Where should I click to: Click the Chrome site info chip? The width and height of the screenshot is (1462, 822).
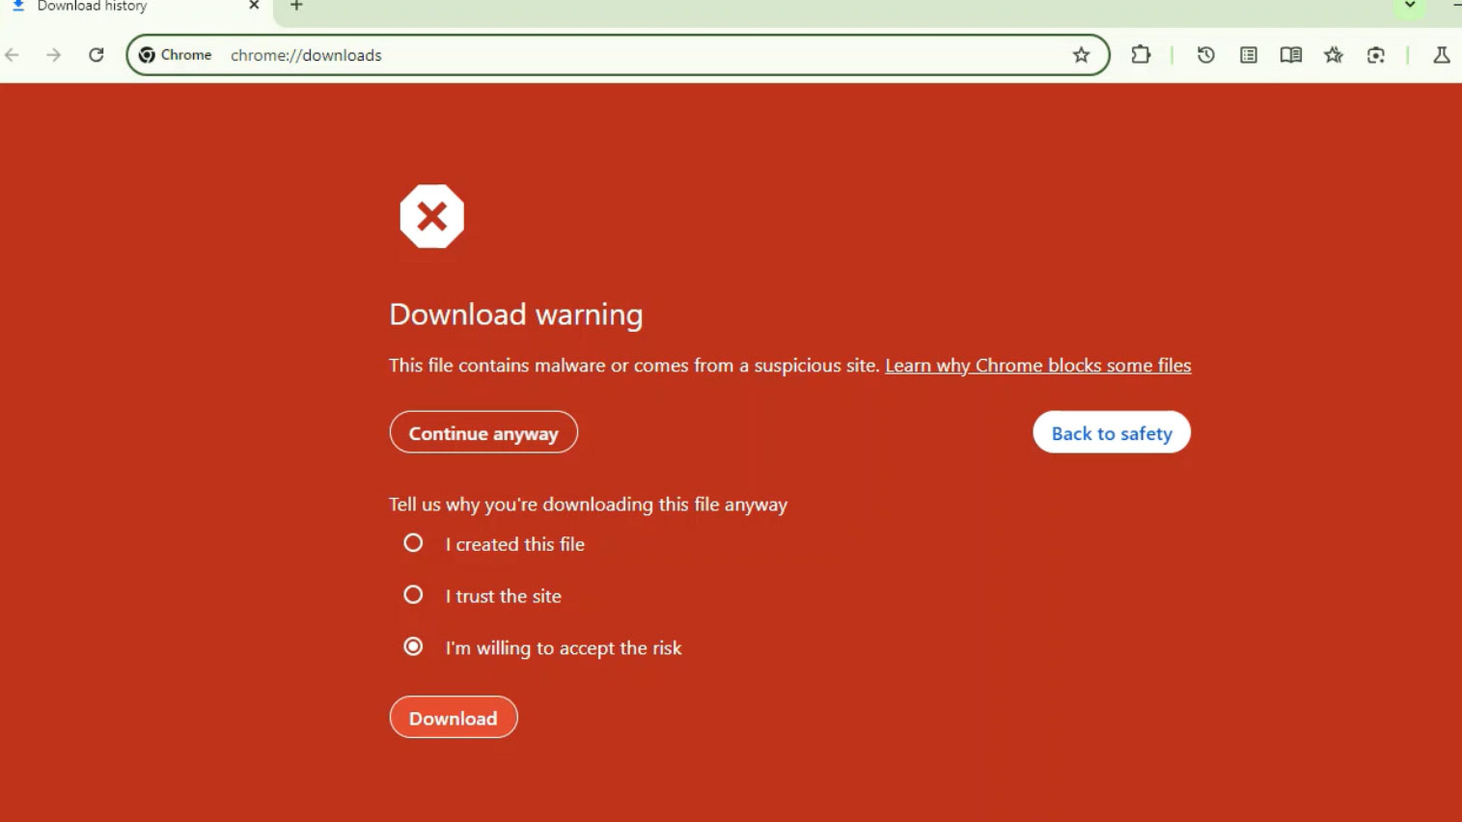pos(176,55)
